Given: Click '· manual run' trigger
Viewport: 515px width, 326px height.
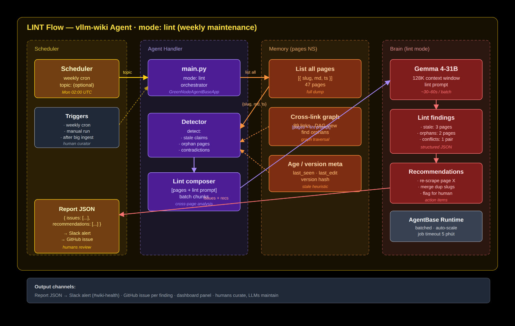Looking at the screenshot, I should point(77,131).
